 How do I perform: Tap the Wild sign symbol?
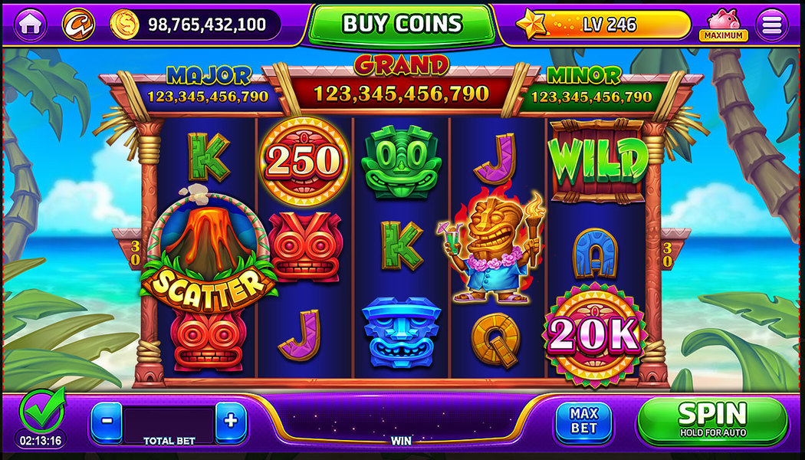pos(598,161)
